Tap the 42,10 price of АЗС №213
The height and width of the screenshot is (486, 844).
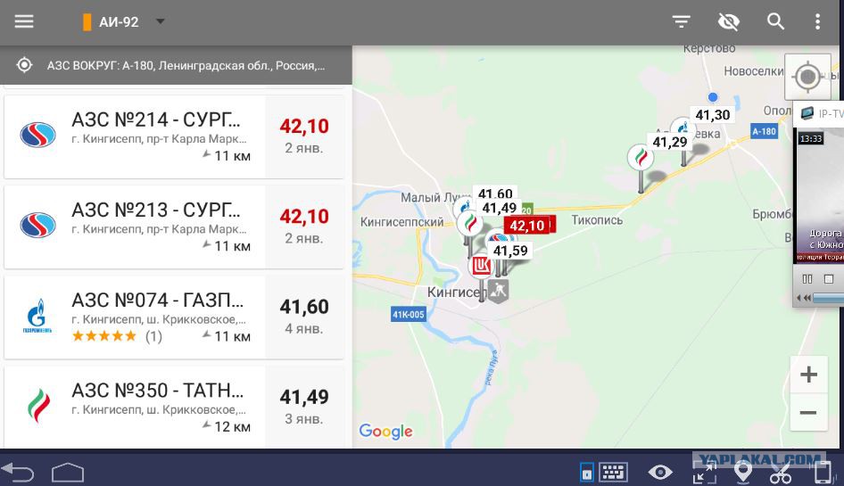point(304,217)
